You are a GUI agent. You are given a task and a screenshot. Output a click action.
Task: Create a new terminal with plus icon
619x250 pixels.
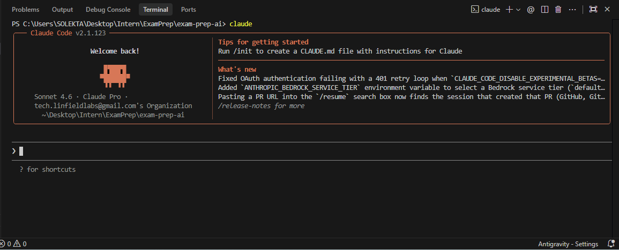click(510, 10)
